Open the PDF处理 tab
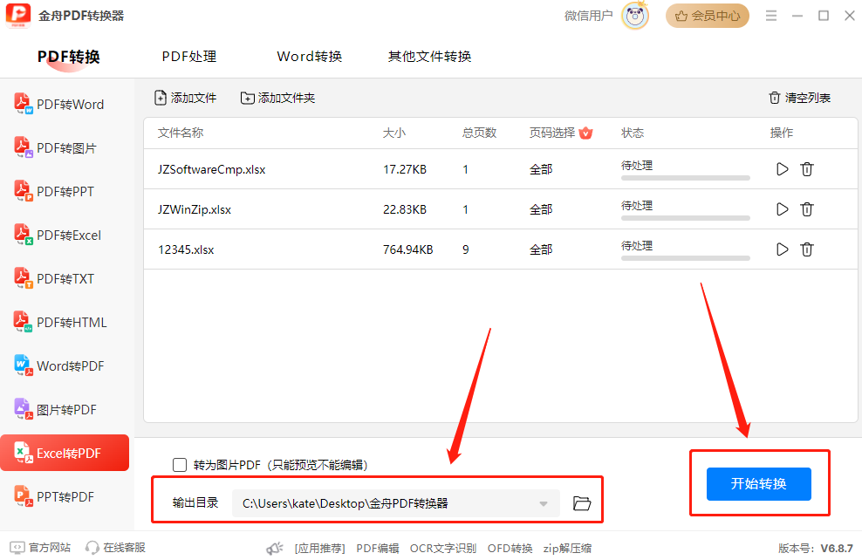This screenshot has height=560, width=862. [189, 56]
